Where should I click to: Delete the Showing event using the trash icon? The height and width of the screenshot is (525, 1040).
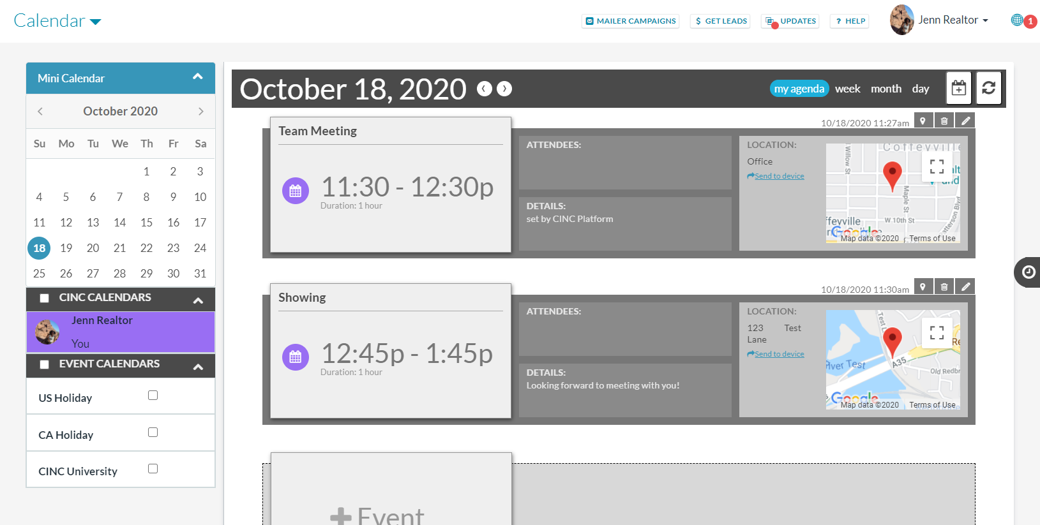point(944,286)
